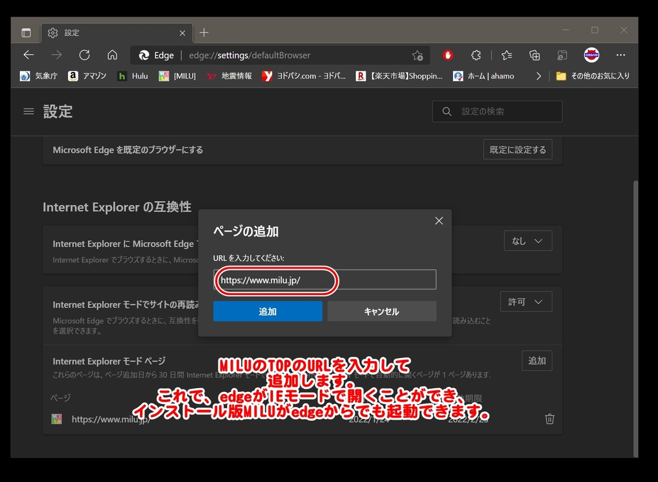Expand the なし dropdown
The image size is (658, 482).
tap(528, 241)
